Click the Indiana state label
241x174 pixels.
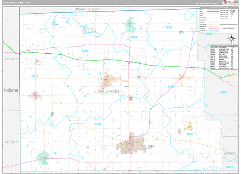(11, 90)
